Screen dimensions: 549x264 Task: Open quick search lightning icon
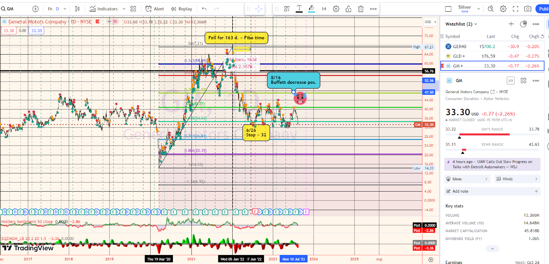click(x=491, y=9)
